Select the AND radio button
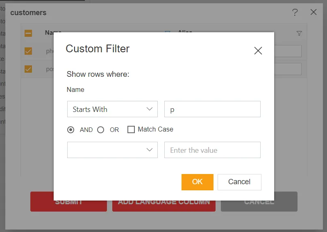This screenshot has height=232, width=327. 71,129
